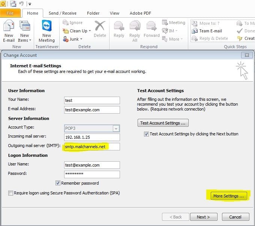The width and height of the screenshot is (255, 226).
Task: Click the Outlook application icon in title bar
Action: point(3,4)
